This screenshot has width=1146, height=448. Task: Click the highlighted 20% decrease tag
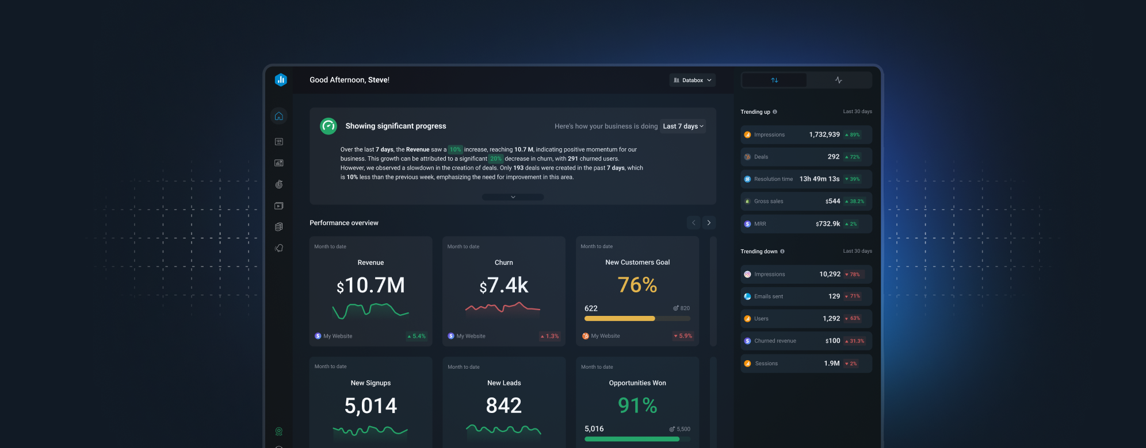point(496,159)
